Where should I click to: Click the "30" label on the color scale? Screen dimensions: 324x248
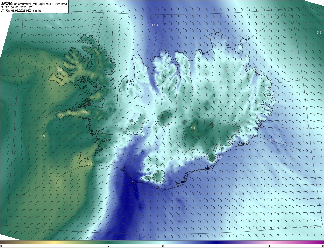[270, 246]
